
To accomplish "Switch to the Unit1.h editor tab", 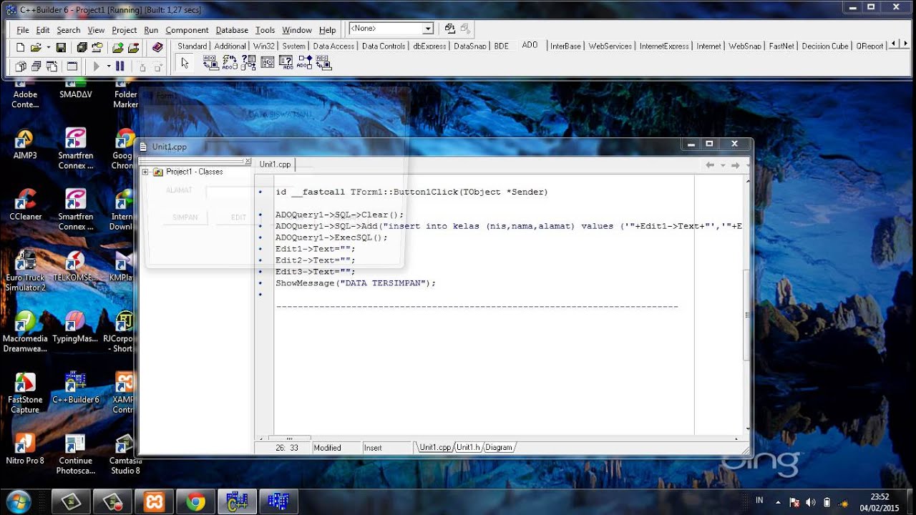I will tap(468, 447).
